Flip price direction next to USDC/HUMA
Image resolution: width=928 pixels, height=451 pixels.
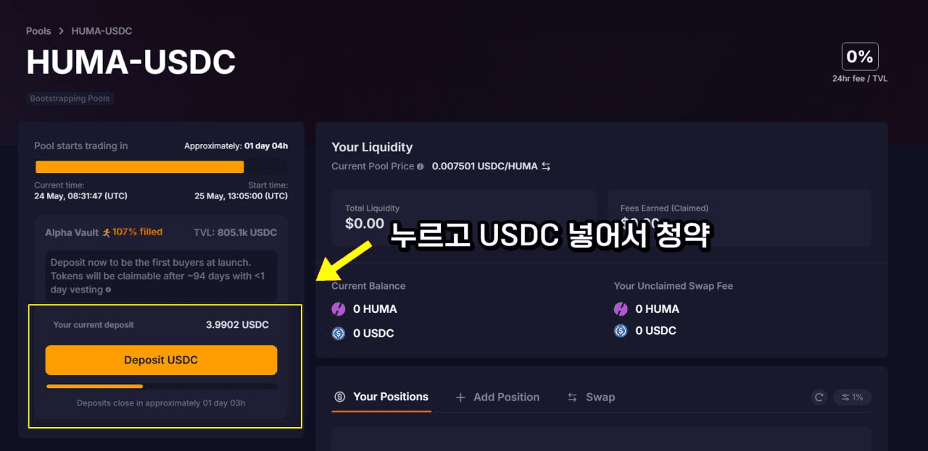[546, 167]
